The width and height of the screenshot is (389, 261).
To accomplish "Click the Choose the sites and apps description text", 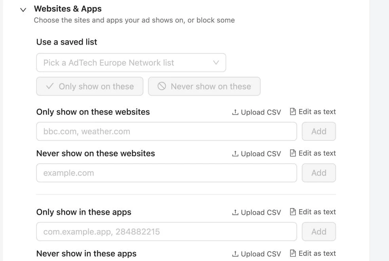I will [134, 20].
